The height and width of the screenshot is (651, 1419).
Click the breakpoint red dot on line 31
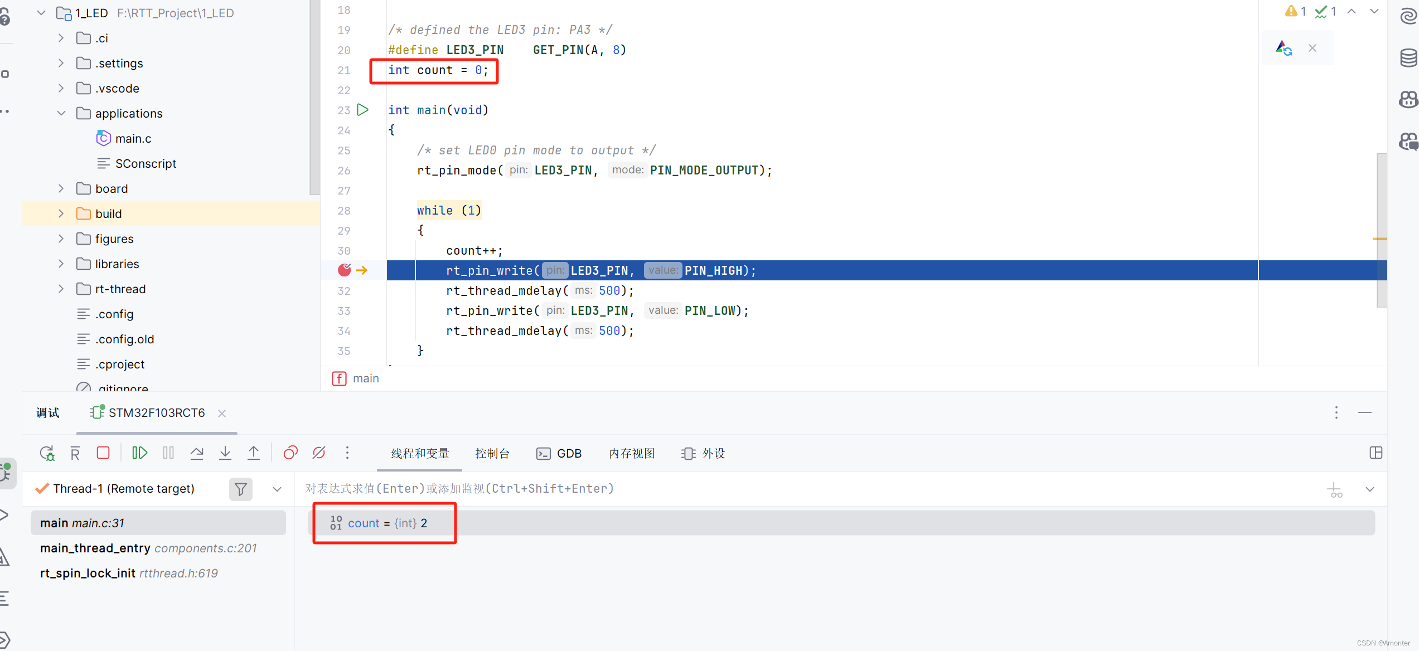(x=344, y=270)
